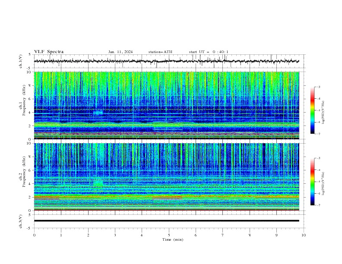The width and height of the screenshot is (342, 264).
Task: Click time axis tick label "1"
Action: (61, 235)
